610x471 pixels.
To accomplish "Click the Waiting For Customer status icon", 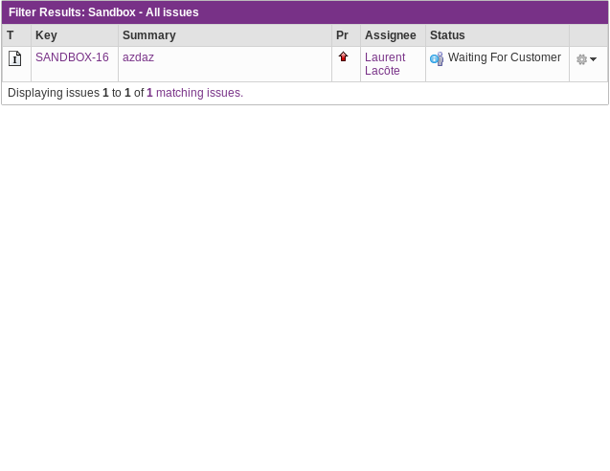I will [x=437, y=58].
